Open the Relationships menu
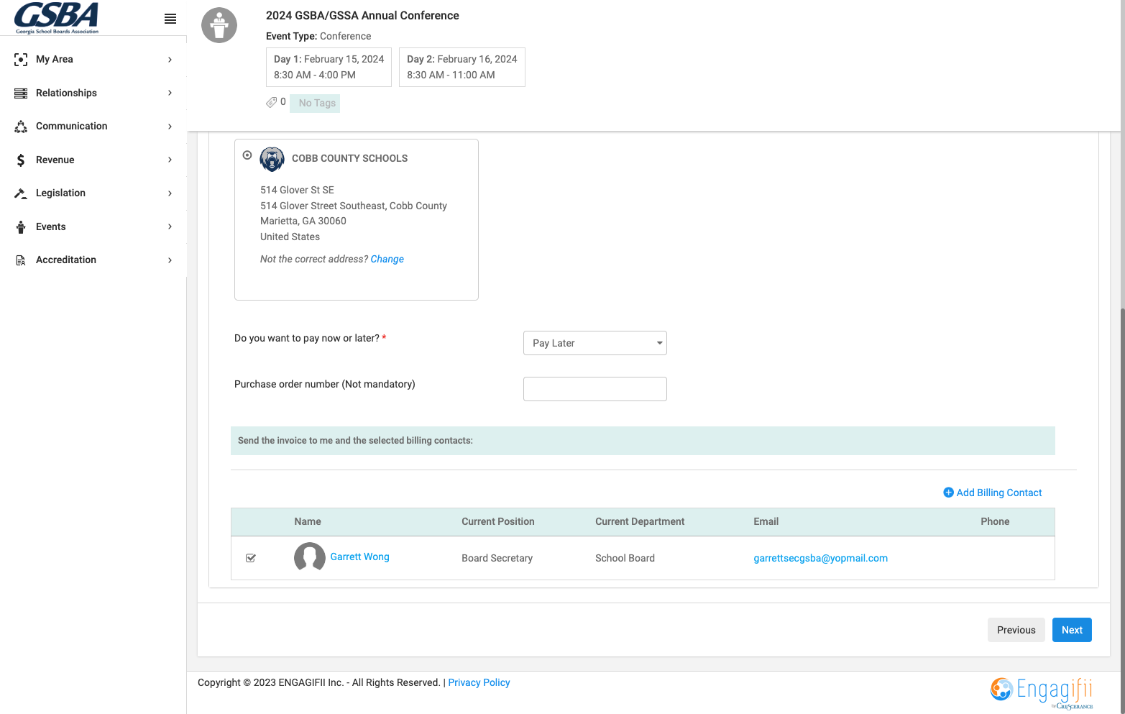The image size is (1125, 714). point(93,93)
